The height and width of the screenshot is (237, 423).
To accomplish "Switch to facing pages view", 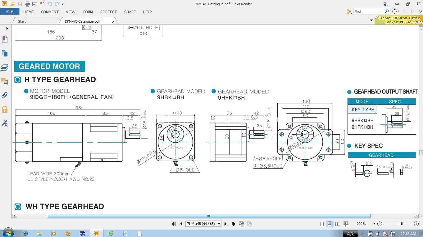I will (338, 224).
